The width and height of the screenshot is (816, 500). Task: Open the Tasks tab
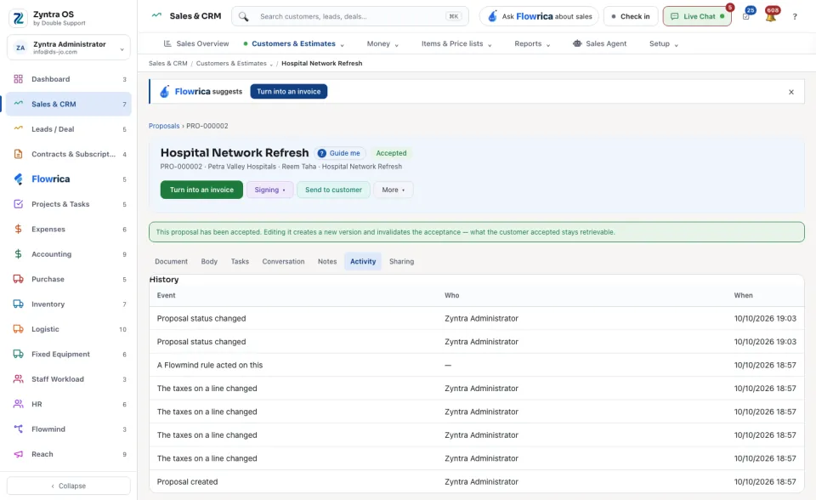tap(240, 261)
